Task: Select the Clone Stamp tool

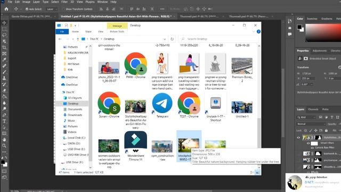Action: click(x=4, y=78)
